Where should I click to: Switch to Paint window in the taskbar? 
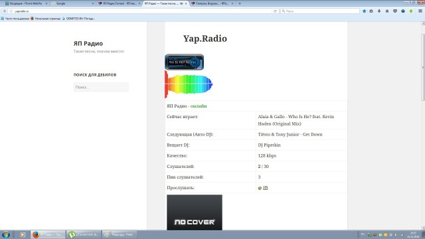[x=120, y=234]
